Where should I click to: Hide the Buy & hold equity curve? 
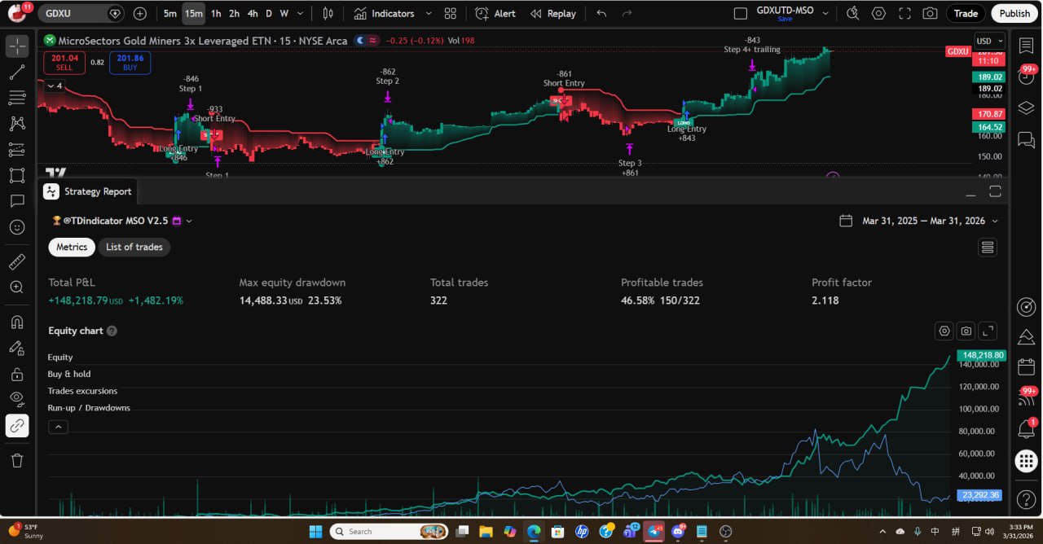click(x=70, y=374)
